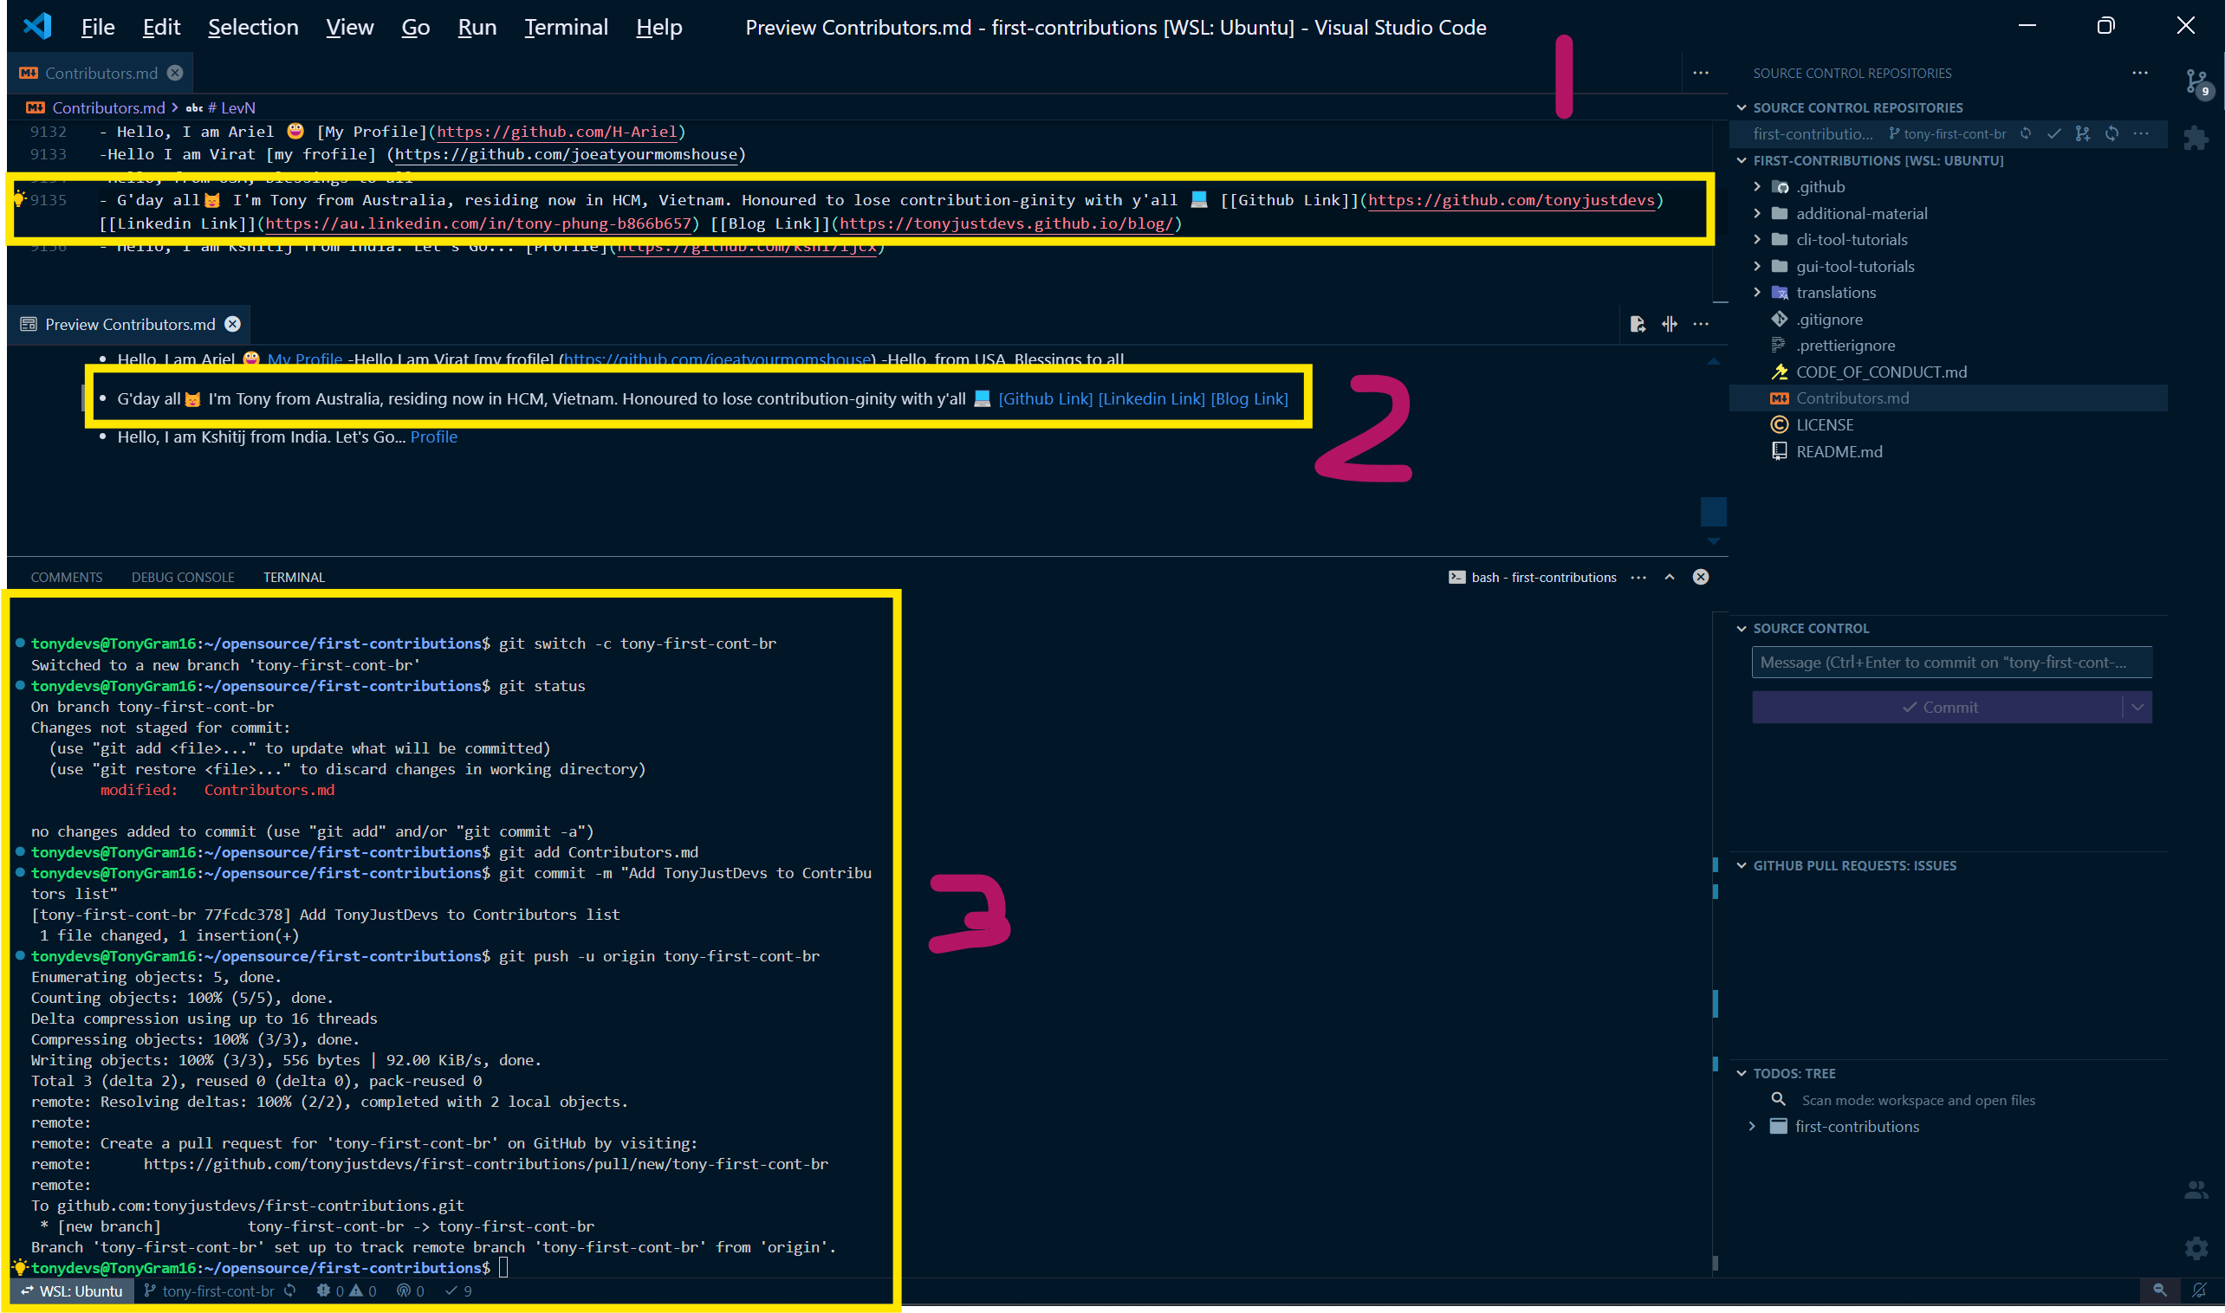The height and width of the screenshot is (1313, 2225).
Task: Close the Preview Contributors.md tab
Action: [233, 324]
